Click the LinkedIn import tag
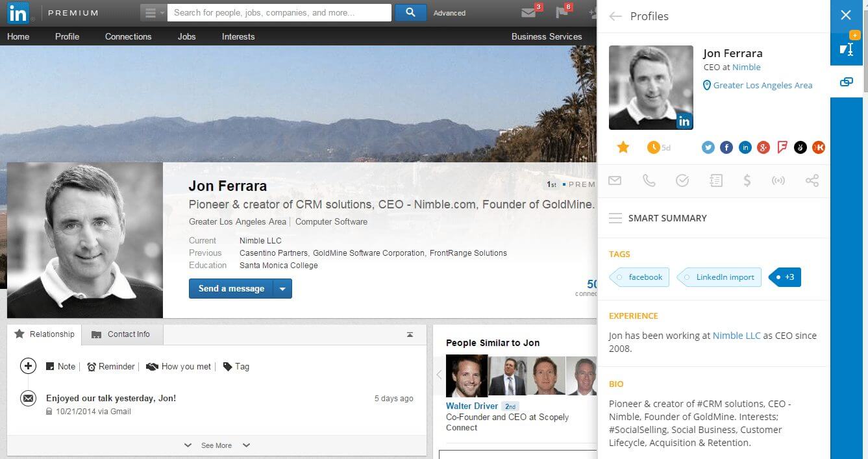Screen dimensions: 868x459 click(725, 277)
